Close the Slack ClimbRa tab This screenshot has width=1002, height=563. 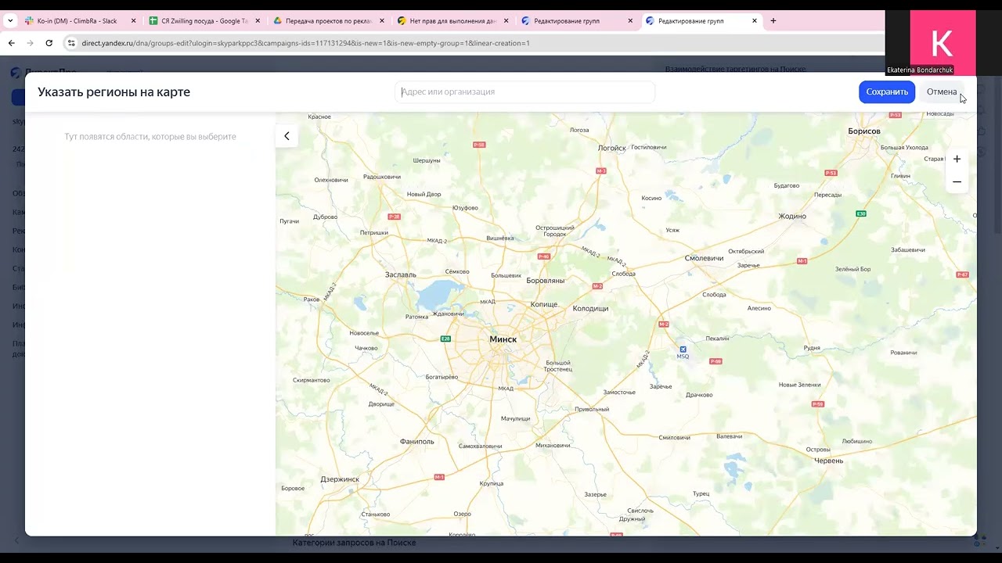tap(133, 21)
